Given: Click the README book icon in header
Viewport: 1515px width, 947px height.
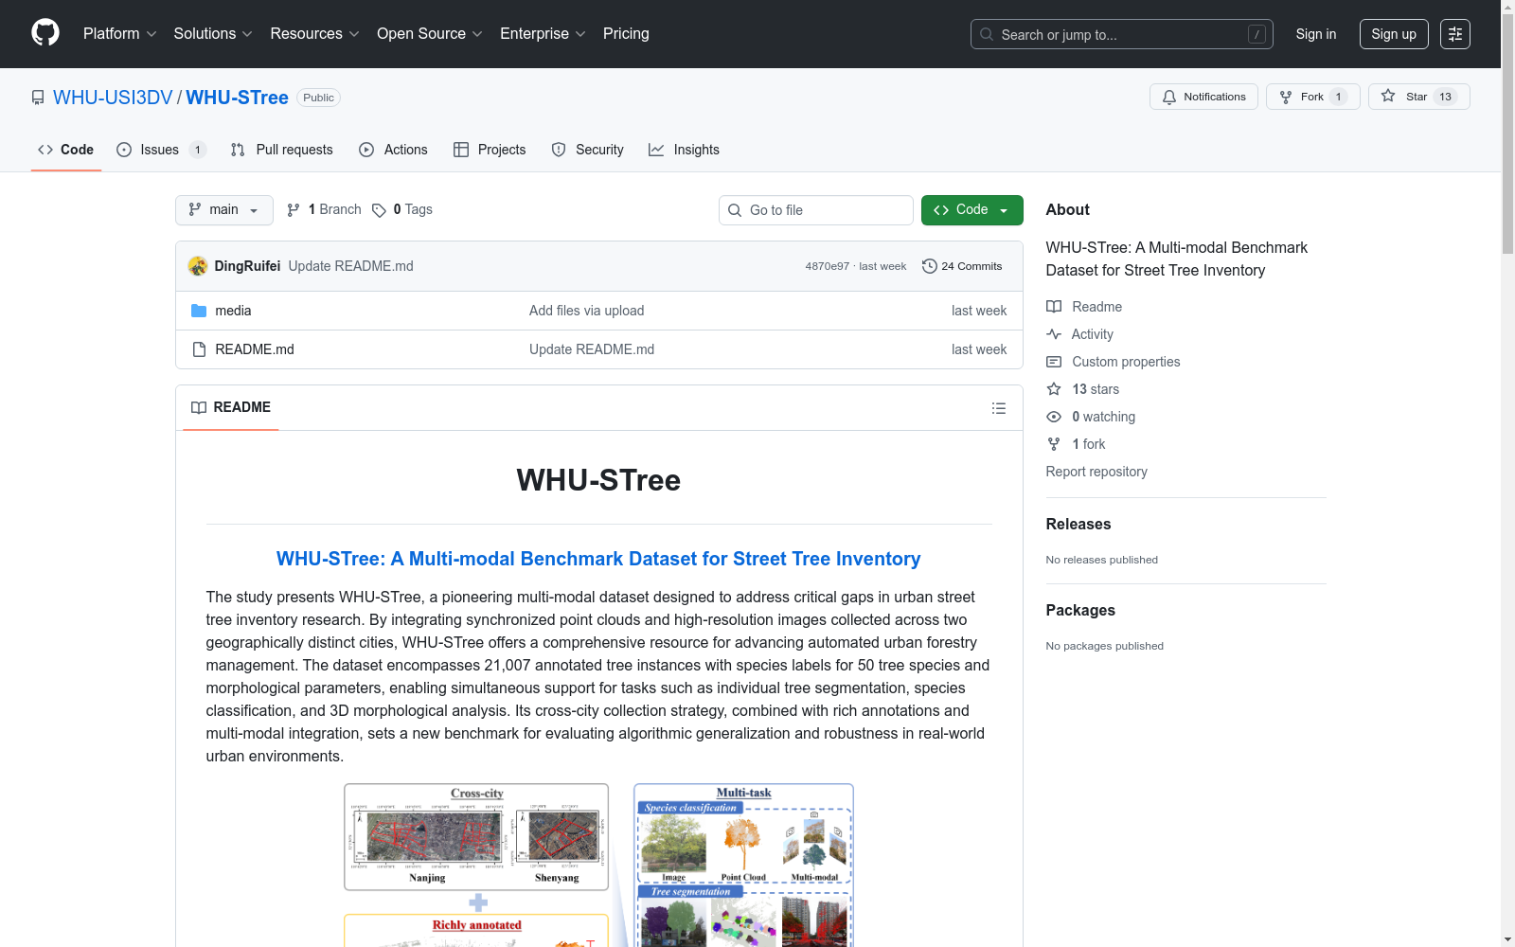Looking at the screenshot, I should click(x=199, y=407).
